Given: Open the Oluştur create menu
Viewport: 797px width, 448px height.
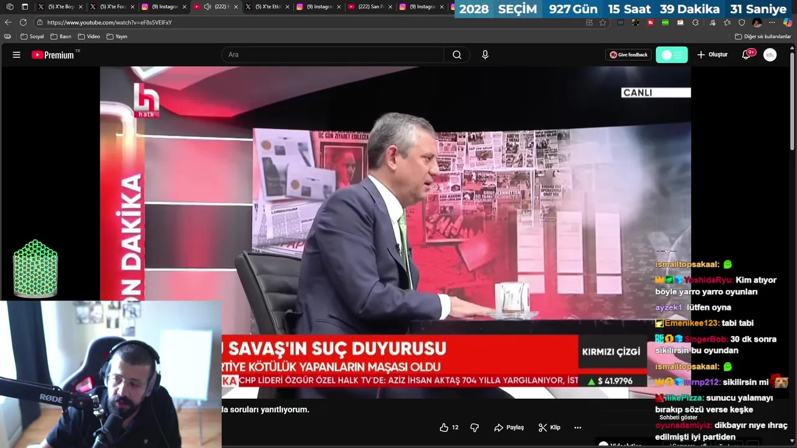Looking at the screenshot, I should pos(712,55).
